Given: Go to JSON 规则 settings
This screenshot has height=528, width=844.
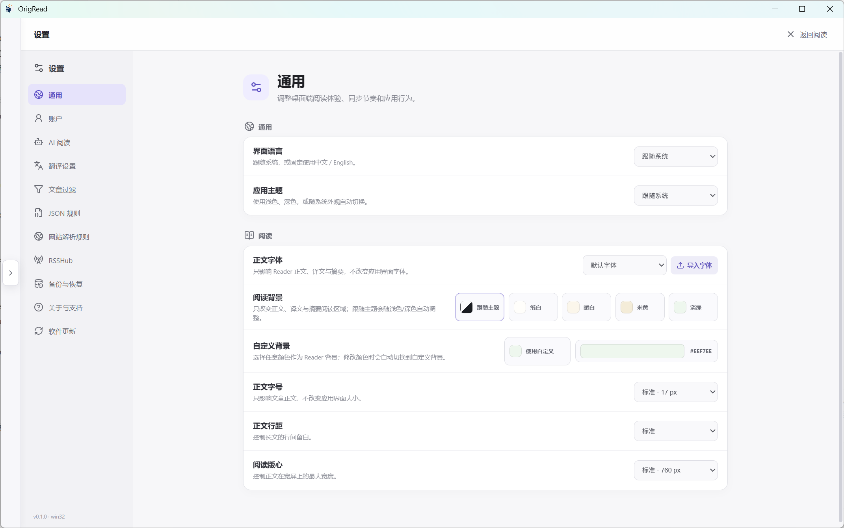Looking at the screenshot, I should point(77,213).
